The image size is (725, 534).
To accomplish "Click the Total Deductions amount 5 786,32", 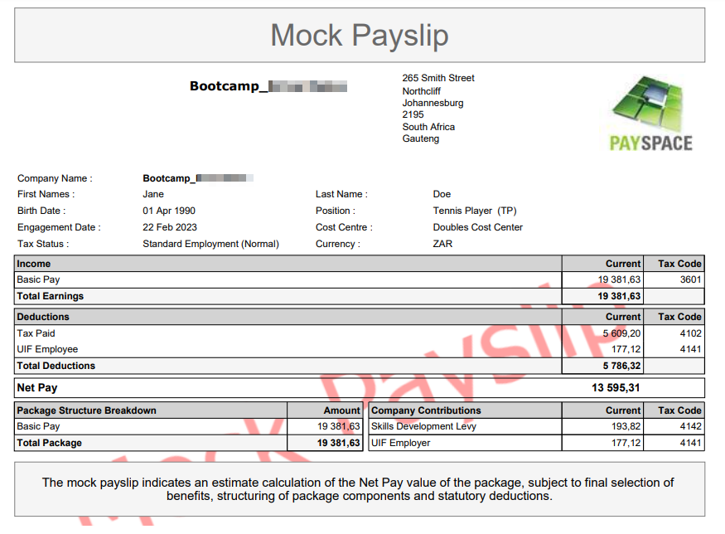I will pos(618,366).
